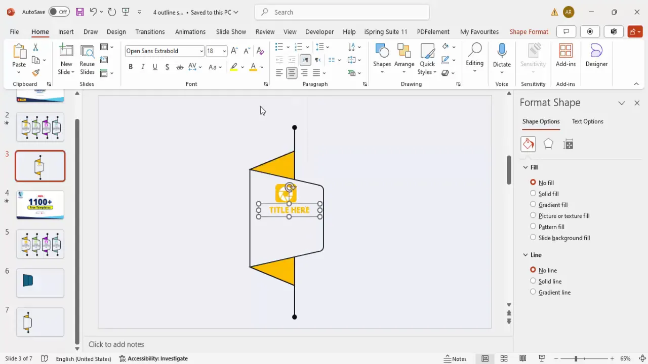Clear all formatting icon
This screenshot has height=364, width=648.
(x=260, y=51)
